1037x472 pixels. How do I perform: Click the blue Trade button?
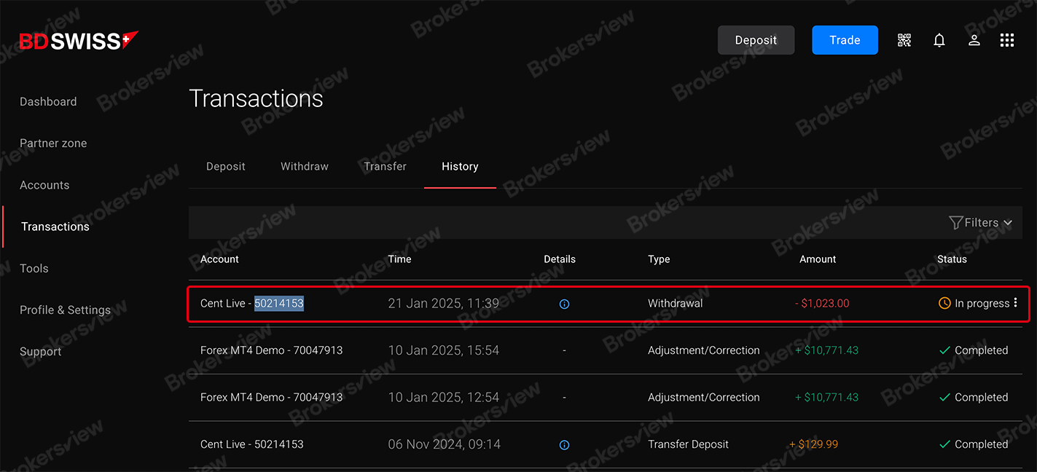pos(845,40)
